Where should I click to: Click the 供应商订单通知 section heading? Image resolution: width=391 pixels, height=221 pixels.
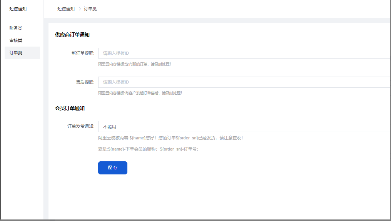click(x=72, y=35)
